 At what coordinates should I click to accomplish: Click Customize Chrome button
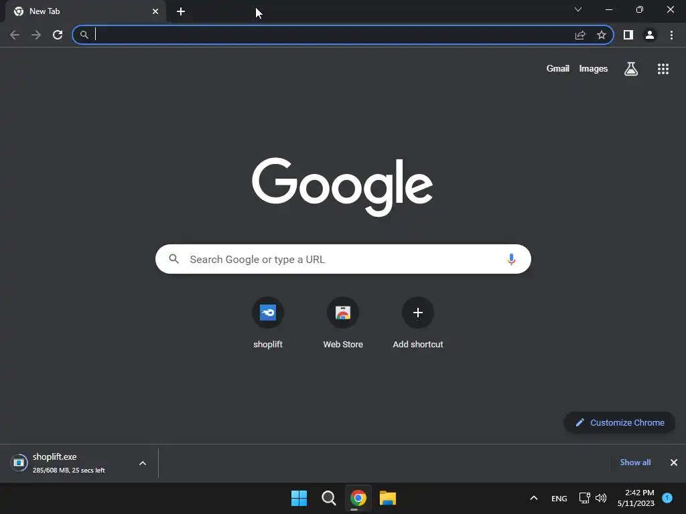[x=620, y=423]
